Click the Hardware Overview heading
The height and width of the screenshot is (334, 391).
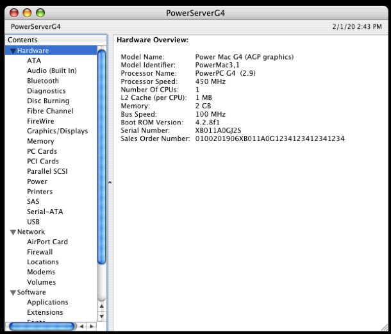click(153, 40)
